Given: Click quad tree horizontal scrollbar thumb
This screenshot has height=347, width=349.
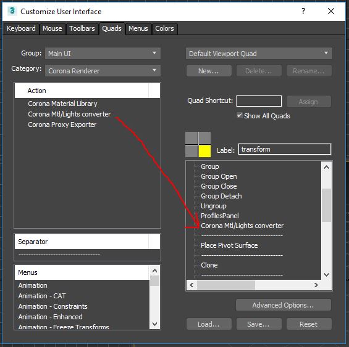Looking at the screenshot, I should 226,285.
